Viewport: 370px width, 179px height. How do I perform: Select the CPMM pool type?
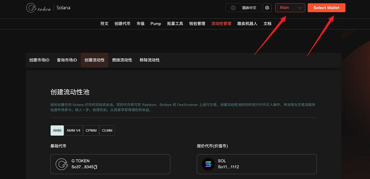pyautogui.click(x=91, y=130)
